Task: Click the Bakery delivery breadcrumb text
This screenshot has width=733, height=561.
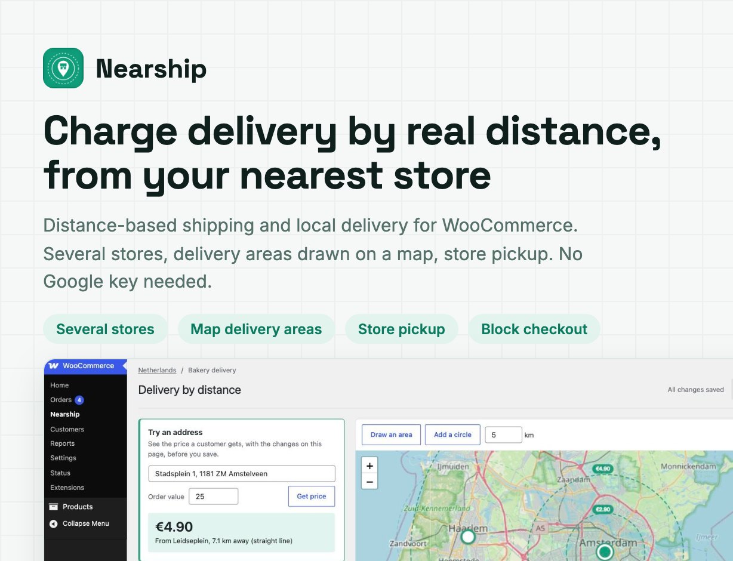Action: pyautogui.click(x=212, y=370)
